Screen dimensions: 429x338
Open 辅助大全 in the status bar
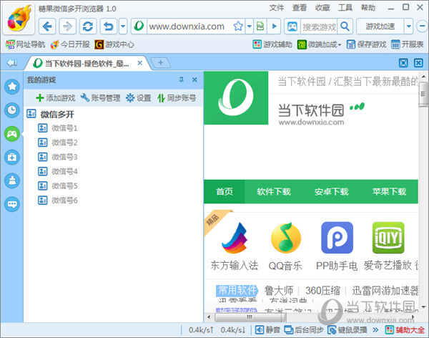coord(405,330)
